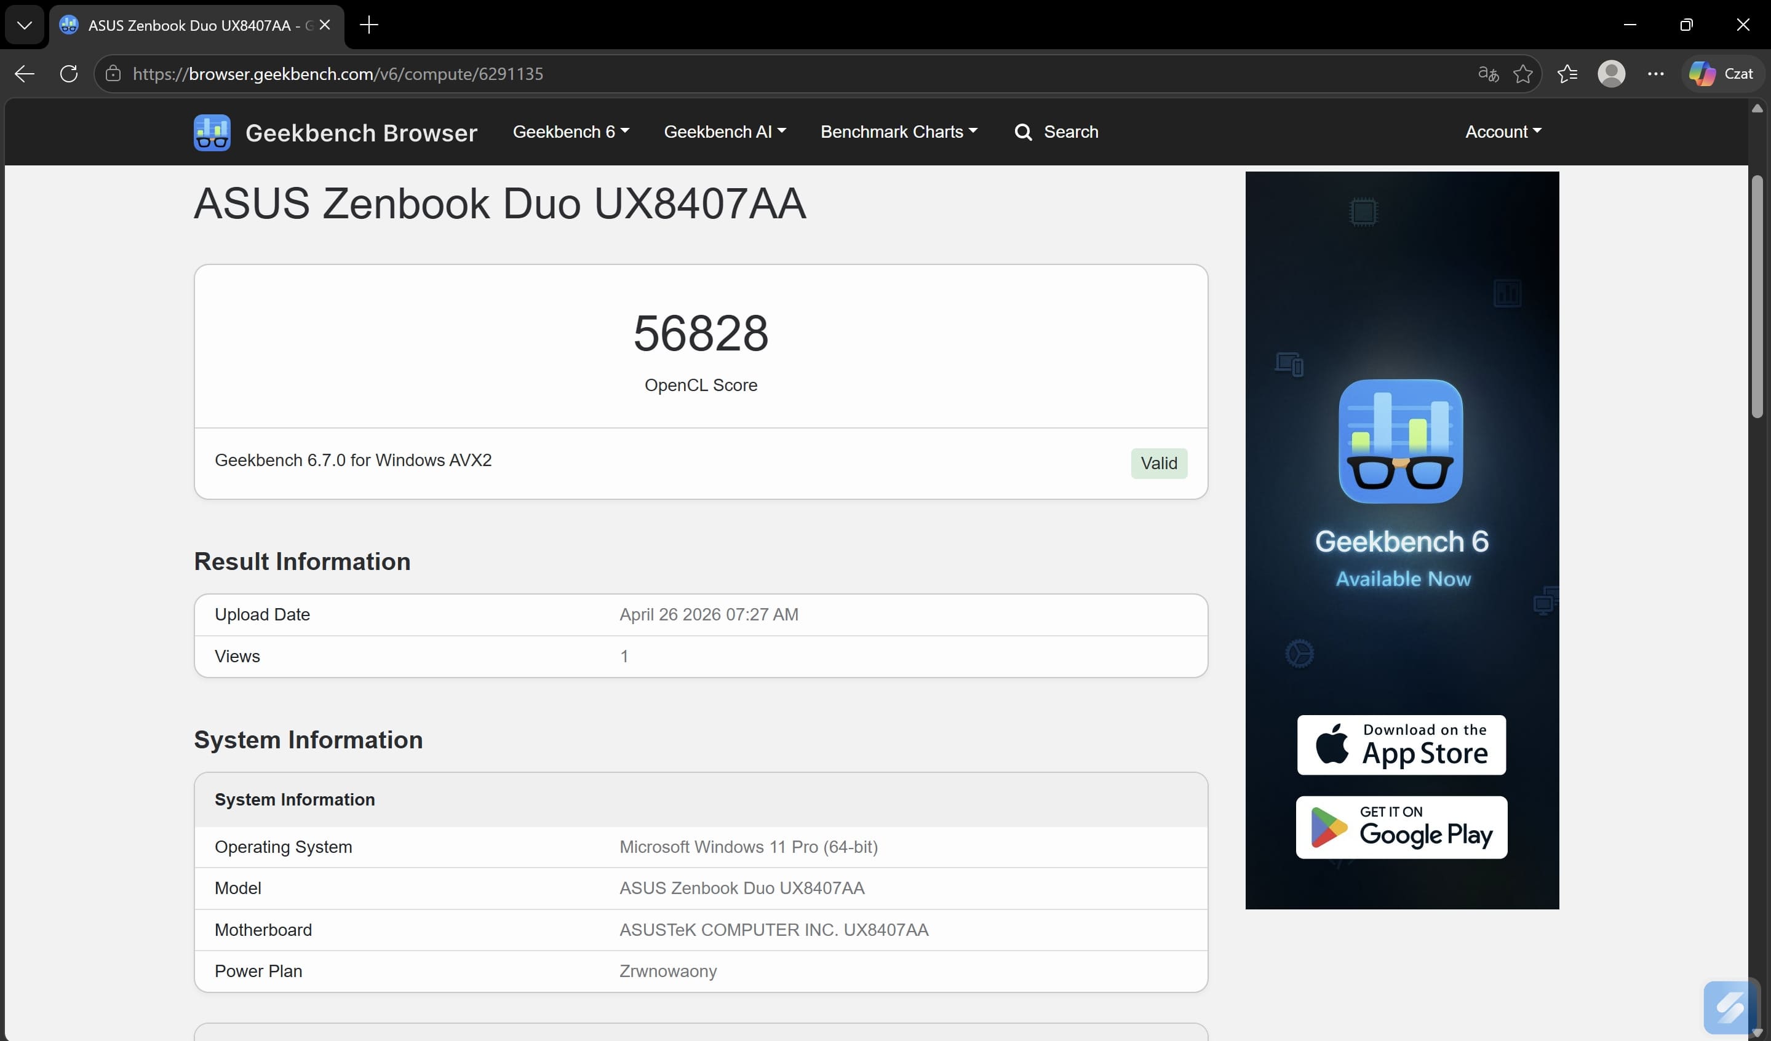
Task: Click the floating widget icon at the bottom right
Action: tap(1728, 1007)
